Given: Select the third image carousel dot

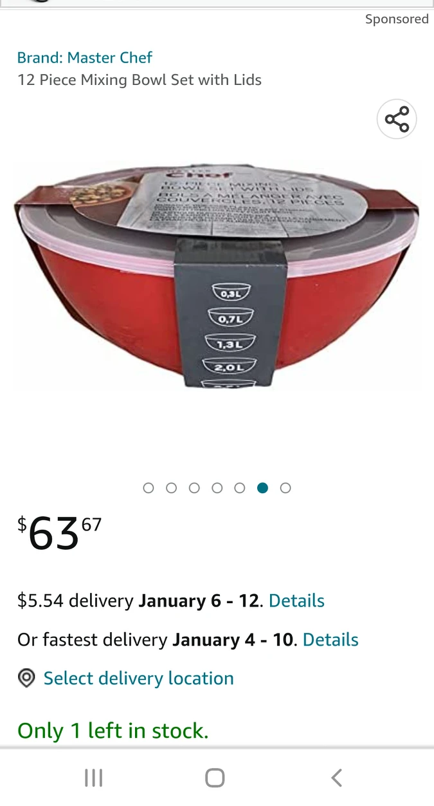Looking at the screenshot, I should click(194, 488).
